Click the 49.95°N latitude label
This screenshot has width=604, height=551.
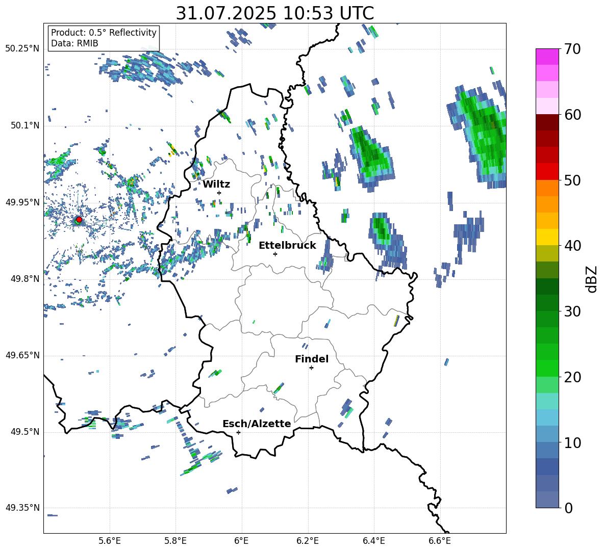point(22,202)
